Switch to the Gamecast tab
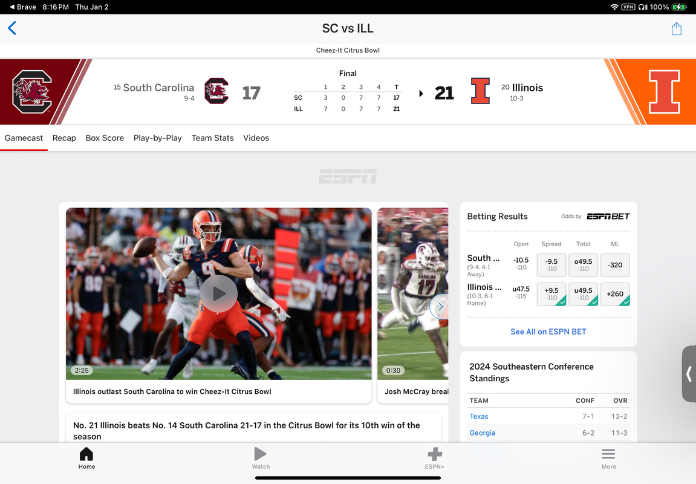Image resolution: width=696 pixels, height=484 pixels. [24, 138]
